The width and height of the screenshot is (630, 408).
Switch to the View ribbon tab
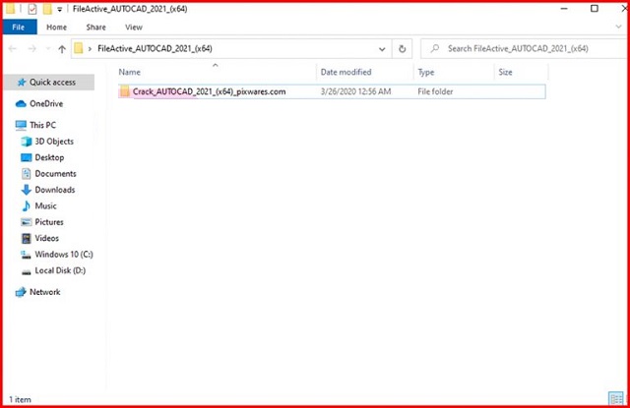[134, 28]
